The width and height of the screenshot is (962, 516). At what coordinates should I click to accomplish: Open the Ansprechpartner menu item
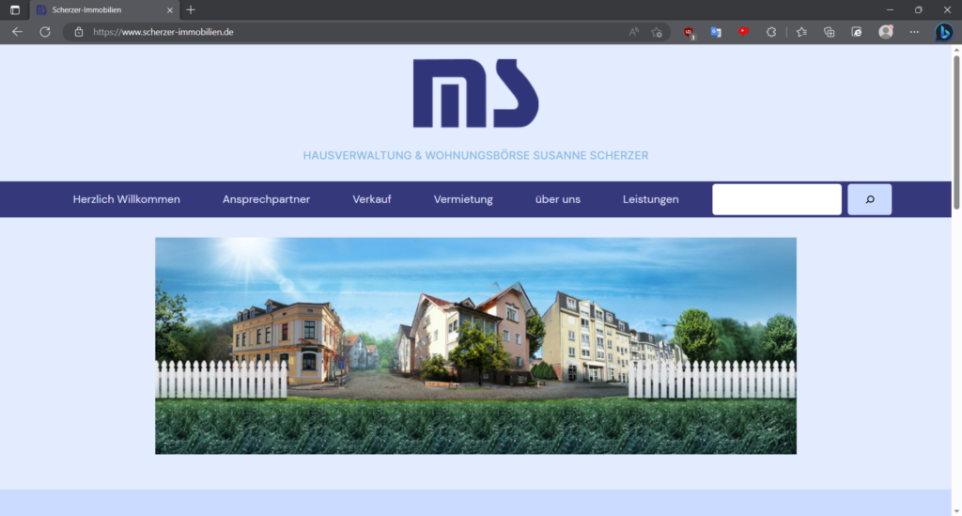click(266, 199)
